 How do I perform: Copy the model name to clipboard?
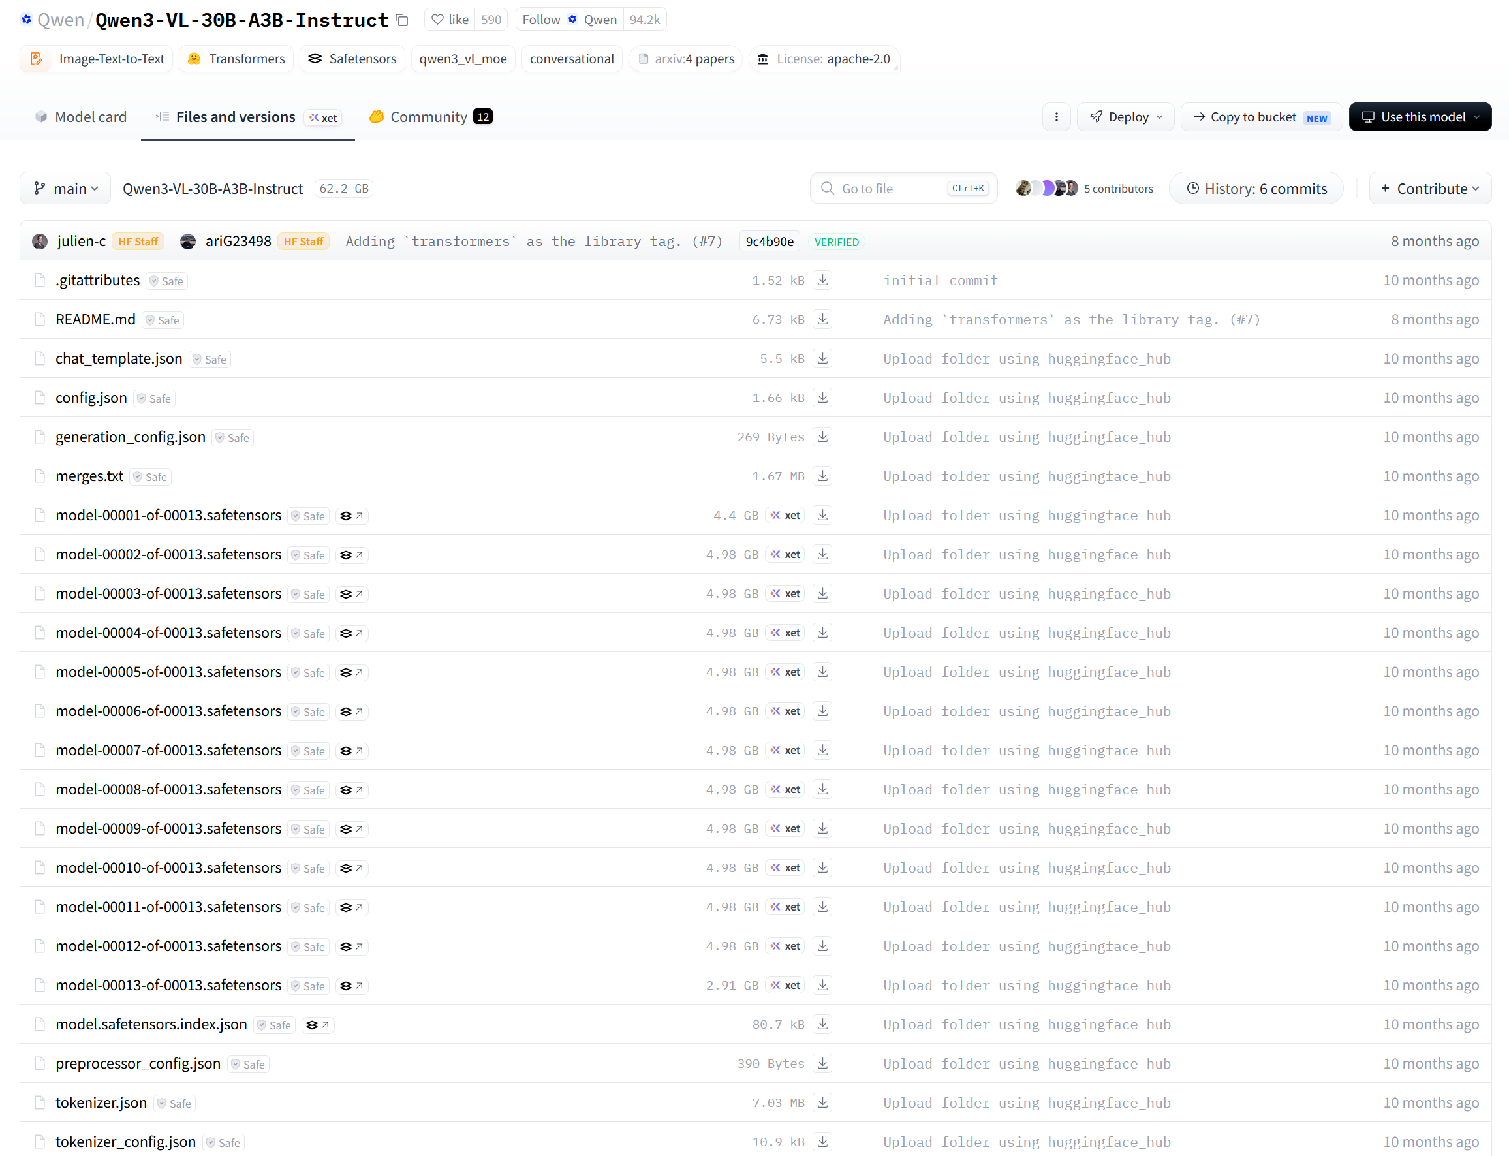click(x=403, y=20)
